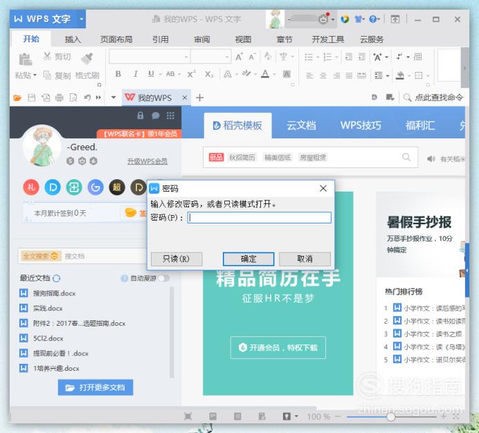Click the search magnifier in template search box
479x433 pixels.
coord(406,157)
